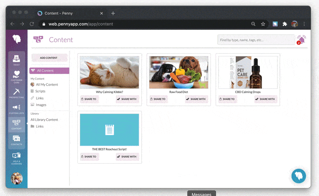Click the browser forward arrow
Image resolution: width=319 pixels, height=196 pixels.
[22, 24]
